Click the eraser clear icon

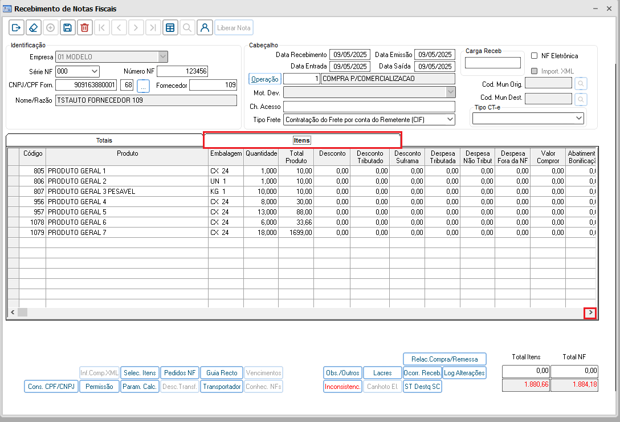click(x=33, y=27)
